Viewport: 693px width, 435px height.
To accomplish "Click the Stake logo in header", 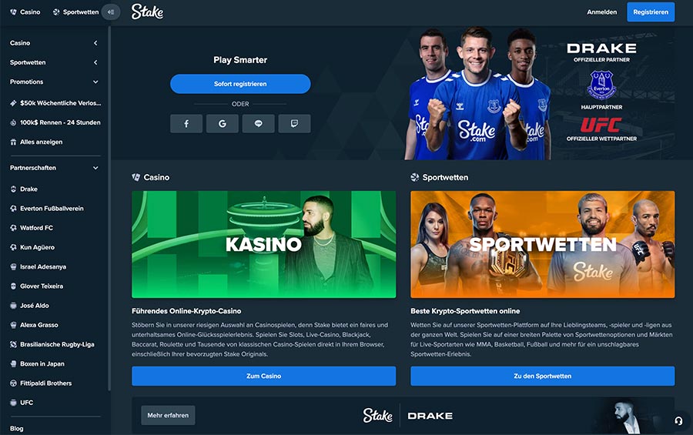I will (147, 12).
